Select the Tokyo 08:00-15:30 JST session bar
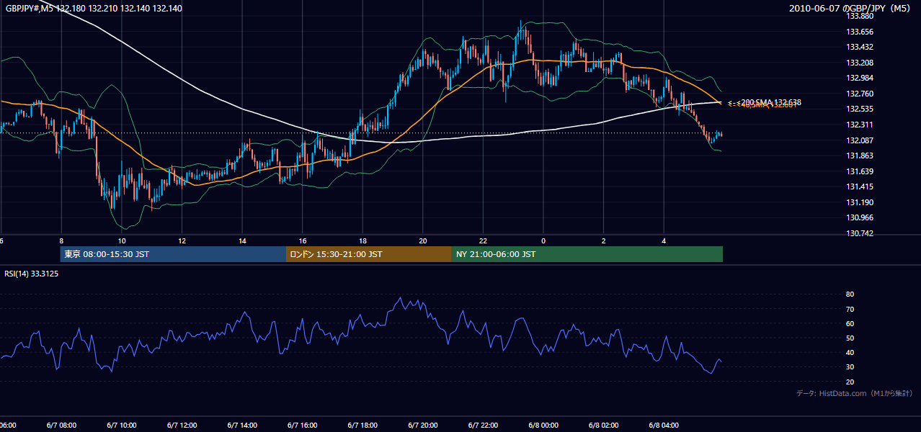 [173, 254]
